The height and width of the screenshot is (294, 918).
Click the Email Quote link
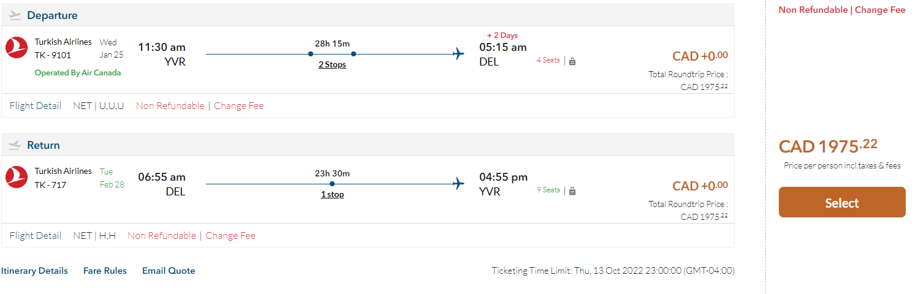pyautogui.click(x=169, y=271)
